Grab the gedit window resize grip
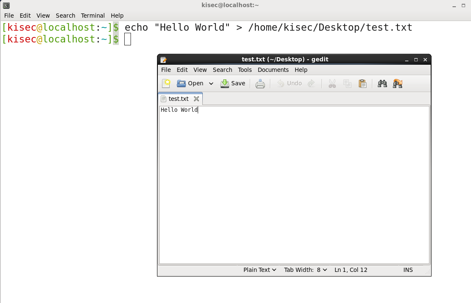Image resolution: width=471 pixels, height=303 pixels. coord(428,273)
